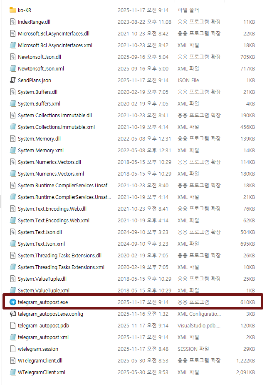Click the telegram_autopost.pdb file icon
The image size is (272, 385).
[13, 326]
